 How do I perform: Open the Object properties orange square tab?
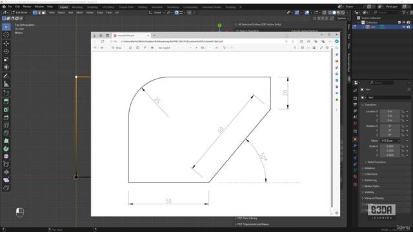(355, 139)
